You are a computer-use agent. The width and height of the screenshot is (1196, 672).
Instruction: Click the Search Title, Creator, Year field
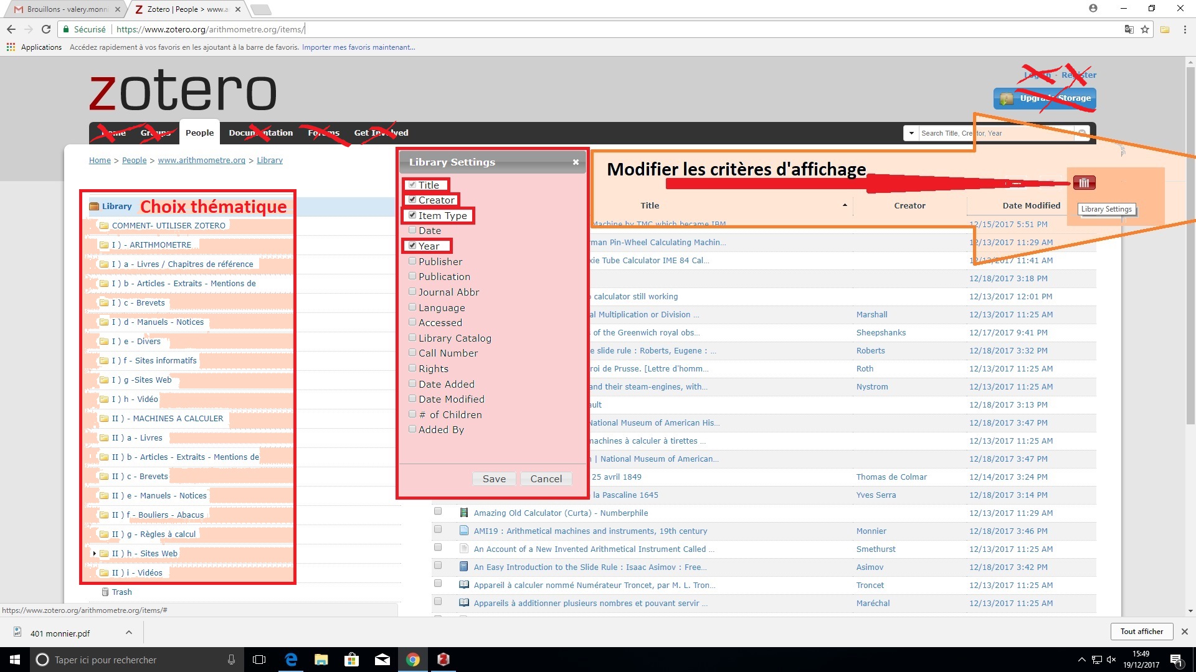[996, 133]
